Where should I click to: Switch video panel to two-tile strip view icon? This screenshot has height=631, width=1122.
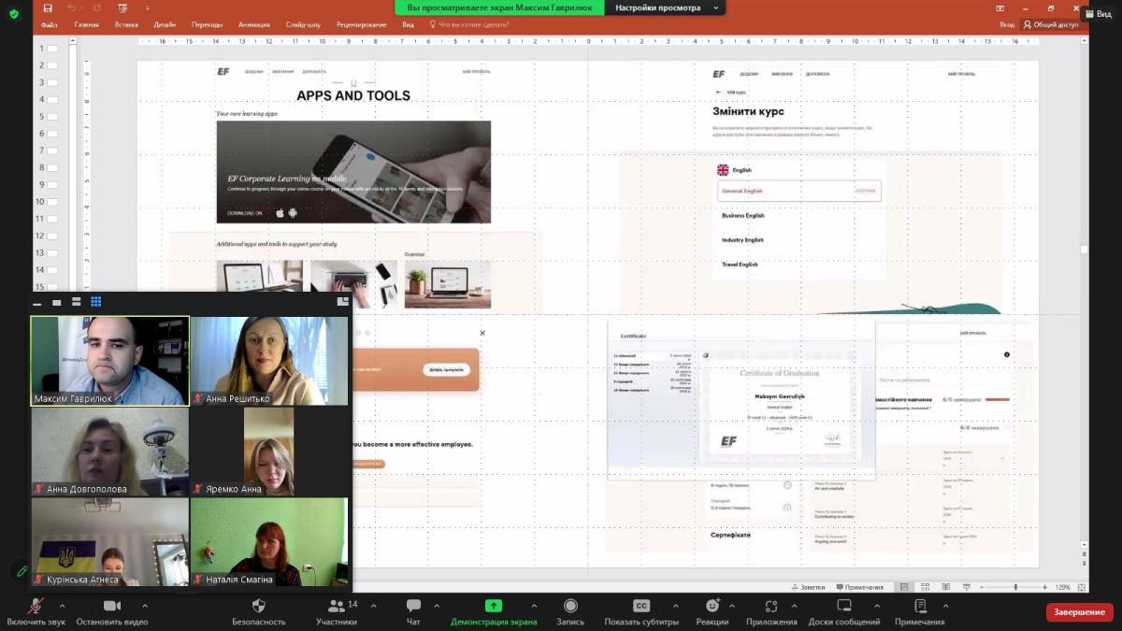tap(77, 302)
